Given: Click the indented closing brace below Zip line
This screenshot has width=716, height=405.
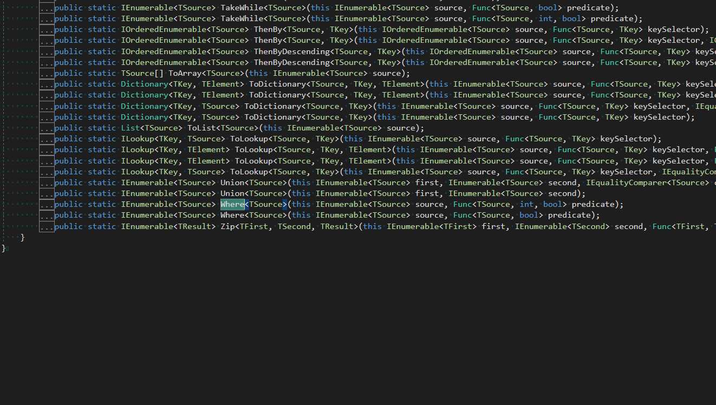Looking at the screenshot, I should click(x=22, y=237).
